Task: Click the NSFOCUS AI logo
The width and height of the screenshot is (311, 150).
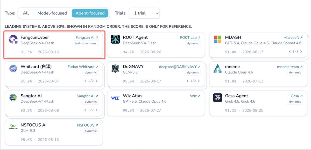Action: coord(13,127)
